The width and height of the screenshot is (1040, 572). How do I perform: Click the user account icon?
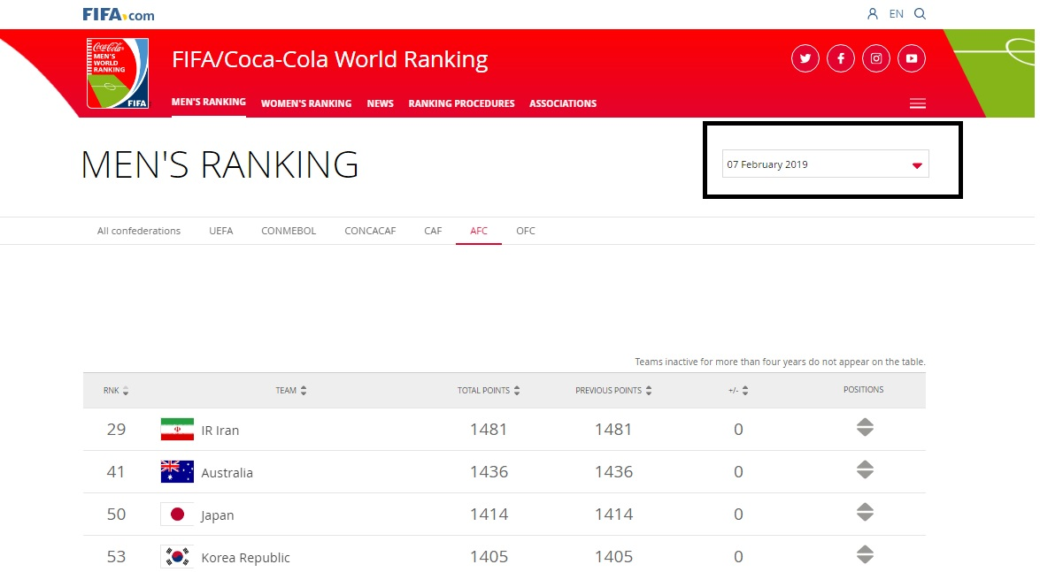(x=873, y=14)
